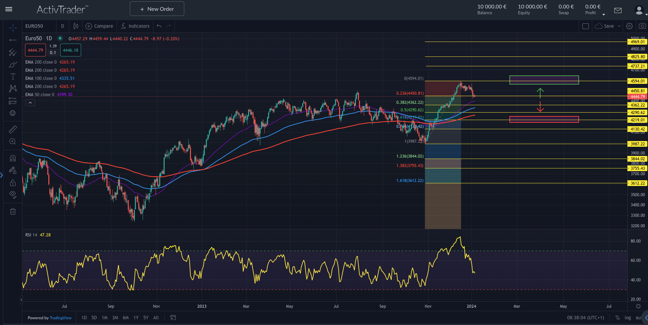Hide all drawings with the eye toggle

13,194
